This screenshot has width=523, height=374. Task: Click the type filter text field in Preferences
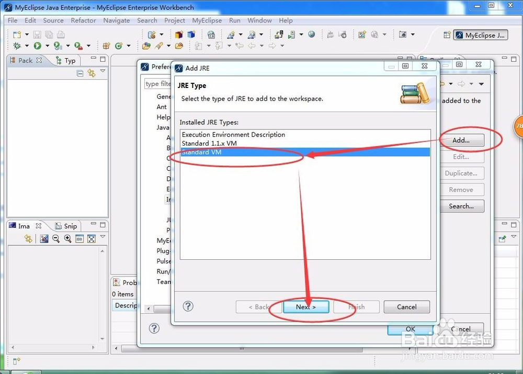[158, 83]
